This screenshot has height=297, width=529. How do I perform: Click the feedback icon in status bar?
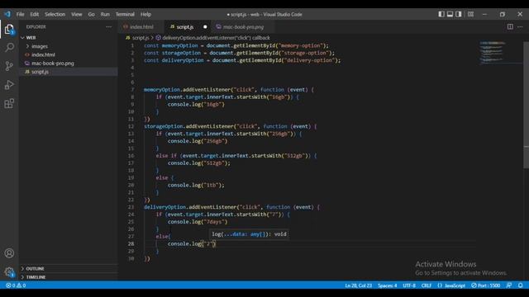tap(509, 285)
